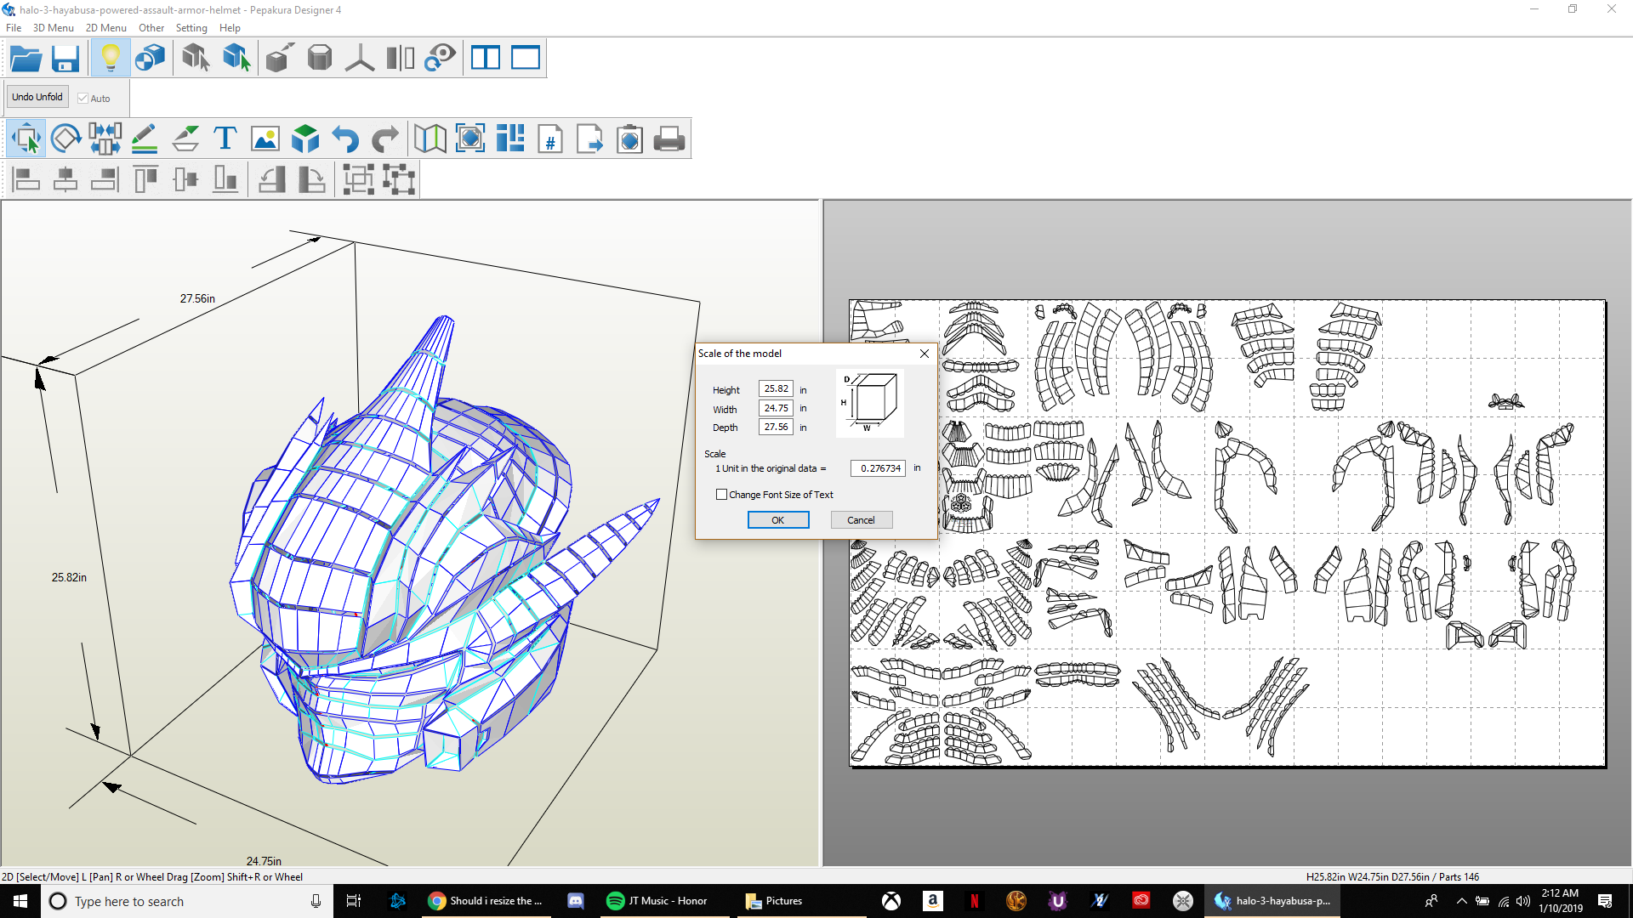The width and height of the screenshot is (1633, 918).
Task: Open the 2D Menu
Action: click(x=106, y=28)
